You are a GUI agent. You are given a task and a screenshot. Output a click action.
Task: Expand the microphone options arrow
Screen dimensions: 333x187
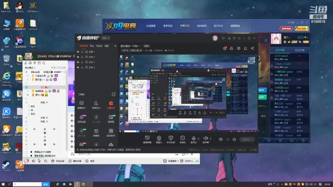pyautogui.click(x=199, y=139)
